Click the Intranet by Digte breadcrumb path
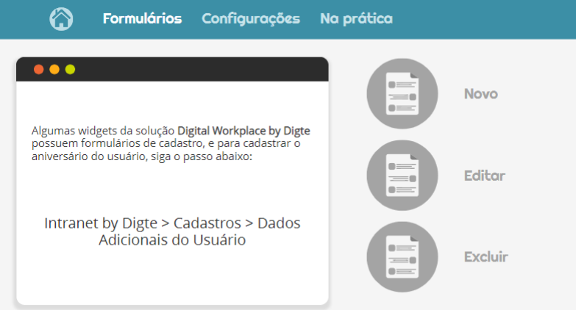 pyautogui.click(x=101, y=223)
